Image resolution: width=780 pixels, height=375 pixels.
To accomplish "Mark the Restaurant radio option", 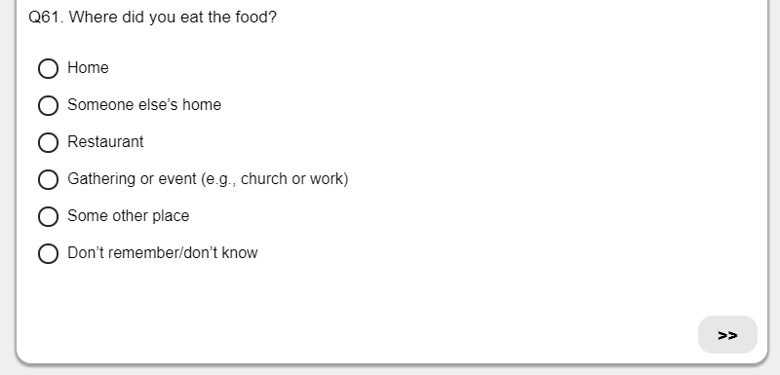I will click(48, 142).
